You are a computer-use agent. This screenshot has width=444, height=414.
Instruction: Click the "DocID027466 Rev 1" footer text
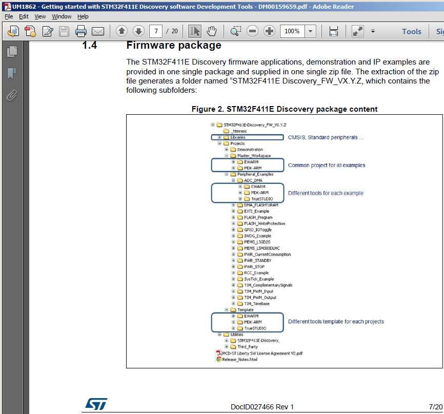(262, 407)
